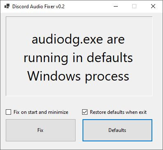Viewport: 163px width, 150px height.
Task: Click the Discord Audio Fixer title bar icon
Action: 7,6
